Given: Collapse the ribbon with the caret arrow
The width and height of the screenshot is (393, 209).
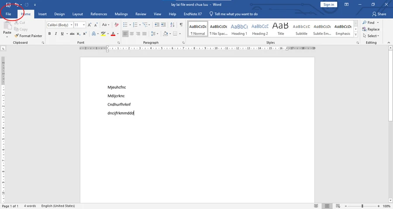Looking at the screenshot, I should point(389,43).
